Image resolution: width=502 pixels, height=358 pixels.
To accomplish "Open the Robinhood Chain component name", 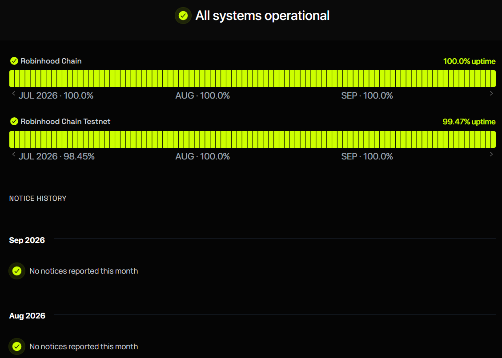I will click(51, 61).
